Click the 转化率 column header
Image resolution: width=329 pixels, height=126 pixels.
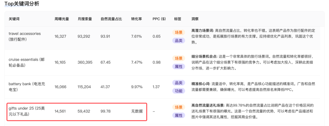tap(136, 19)
